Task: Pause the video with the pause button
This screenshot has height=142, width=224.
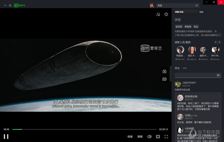Action: [6, 136]
